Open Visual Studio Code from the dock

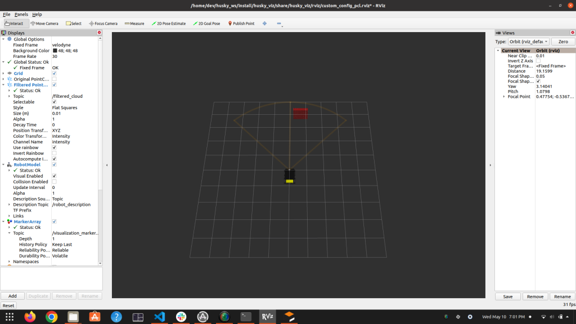pyautogui.click(x=159, y=317)
